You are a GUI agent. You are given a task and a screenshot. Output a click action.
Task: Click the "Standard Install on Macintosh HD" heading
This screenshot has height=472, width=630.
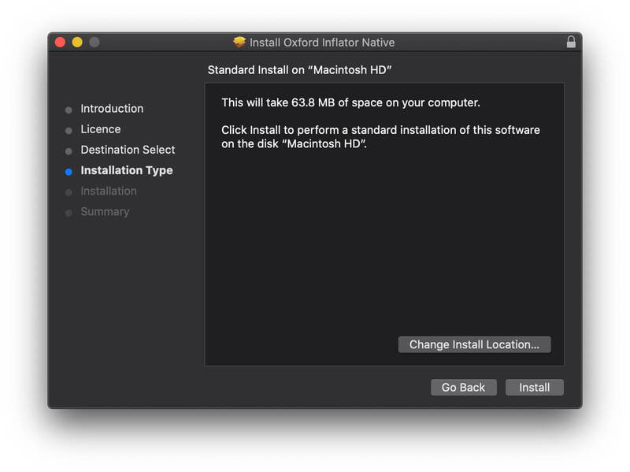(300, 70)
